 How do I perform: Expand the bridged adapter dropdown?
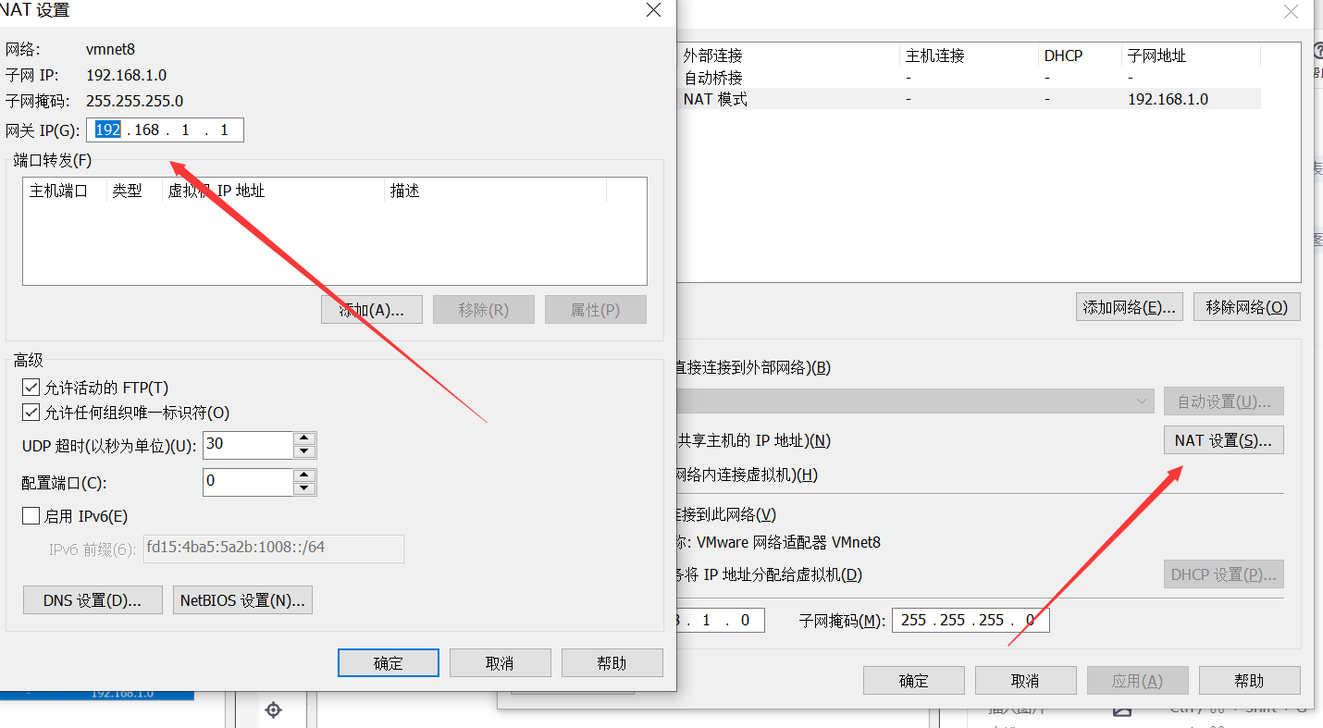click(x=1141, y=401)
